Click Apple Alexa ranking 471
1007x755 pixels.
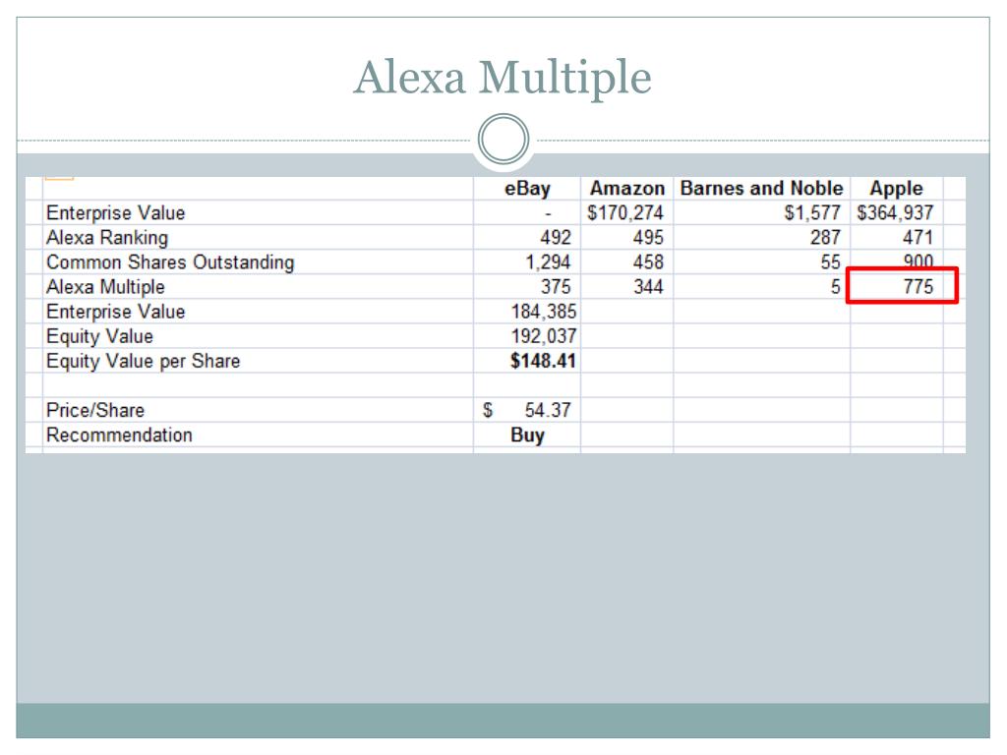click(x=918, y=238)
